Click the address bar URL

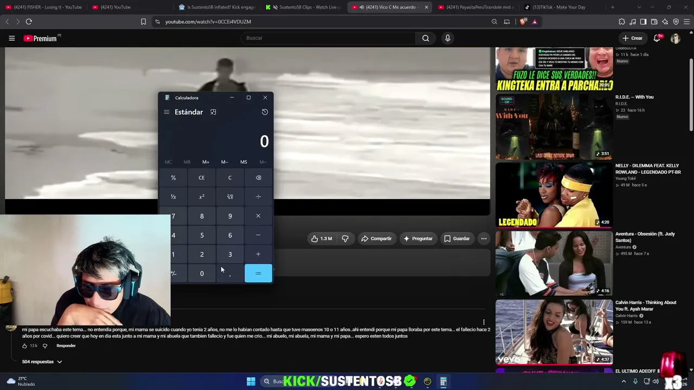click(208, 22)
